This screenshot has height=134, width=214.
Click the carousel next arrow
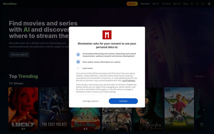pyautogui.click(x=204, y=110)
